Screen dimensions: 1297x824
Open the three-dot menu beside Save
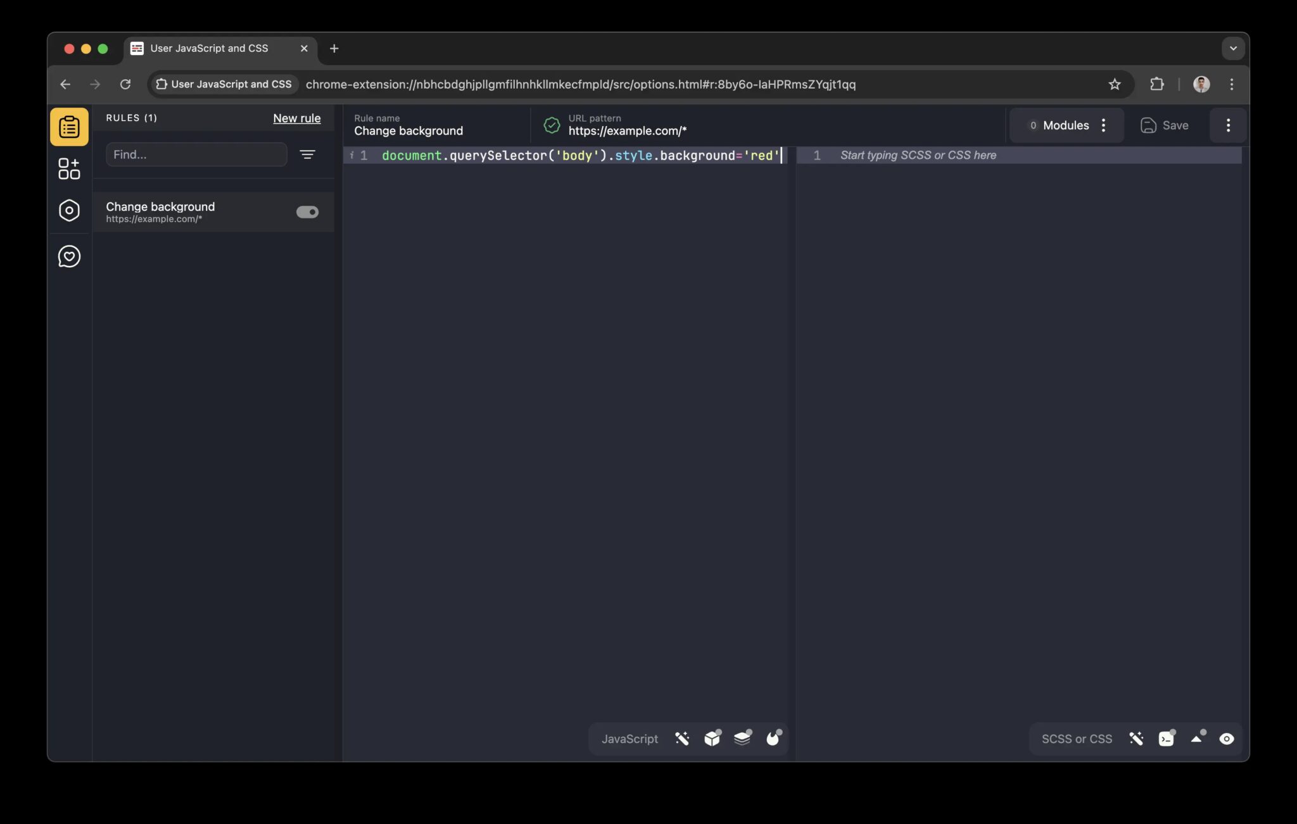(1228, 125)
